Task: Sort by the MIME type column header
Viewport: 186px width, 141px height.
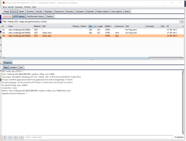Action: (109, 26)
